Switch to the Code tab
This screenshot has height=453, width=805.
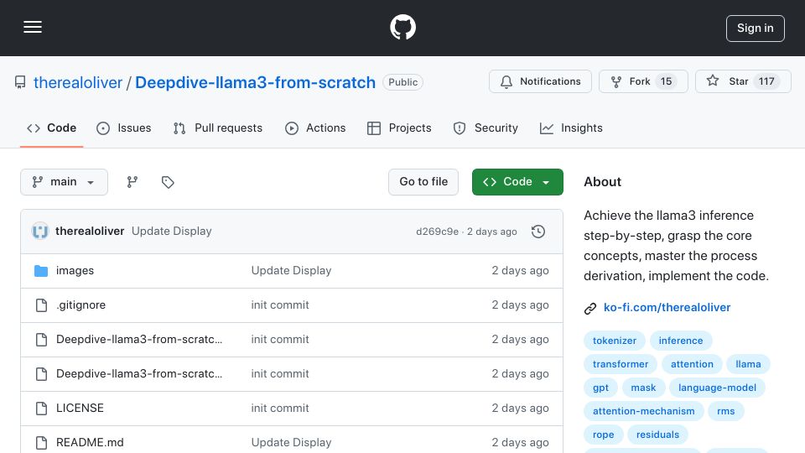(x=51, y=128)
